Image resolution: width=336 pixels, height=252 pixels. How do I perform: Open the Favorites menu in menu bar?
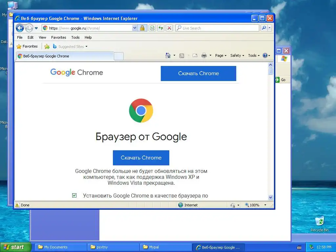(58, 37)
